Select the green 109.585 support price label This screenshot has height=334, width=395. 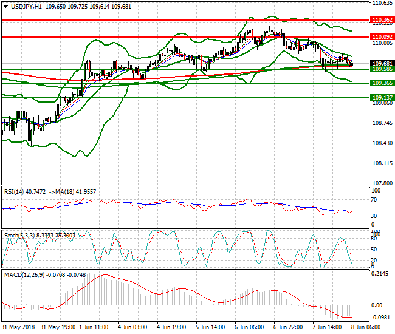tap(382, 69)
